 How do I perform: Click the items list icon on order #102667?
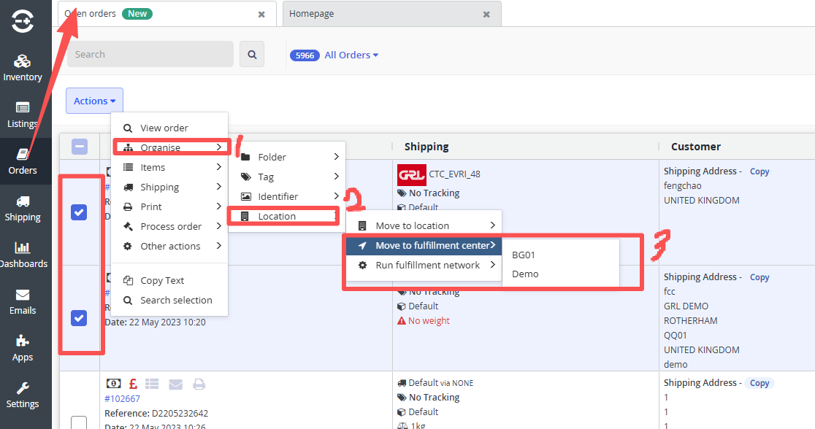(x=152, y=384)
